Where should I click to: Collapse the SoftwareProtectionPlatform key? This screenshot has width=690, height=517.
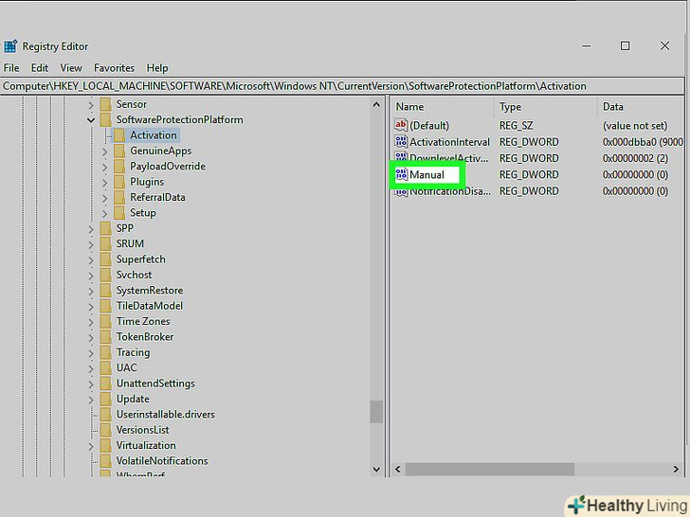pyautogui.click(x=91, y=120)
